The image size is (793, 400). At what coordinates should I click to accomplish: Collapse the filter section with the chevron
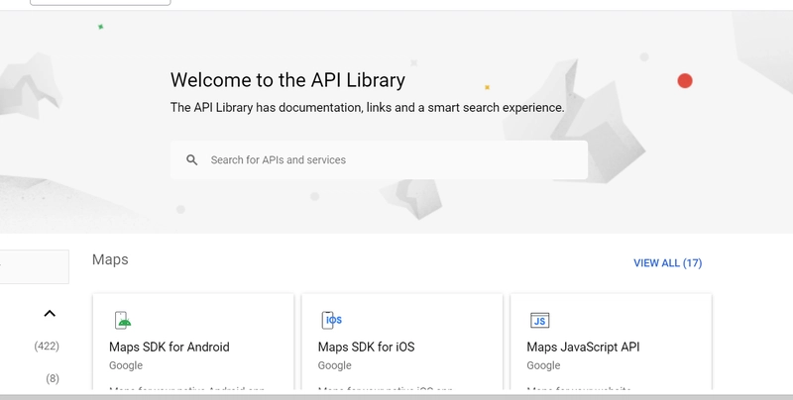click(x=50, y=314)
